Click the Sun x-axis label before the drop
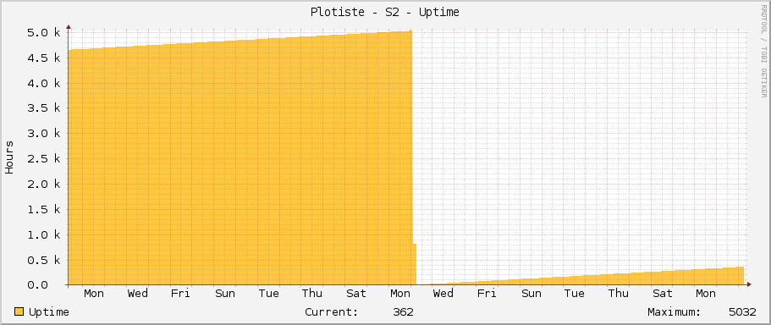This screenshot has height=325, width=771. pyautogui.click(x=225, y=294)
